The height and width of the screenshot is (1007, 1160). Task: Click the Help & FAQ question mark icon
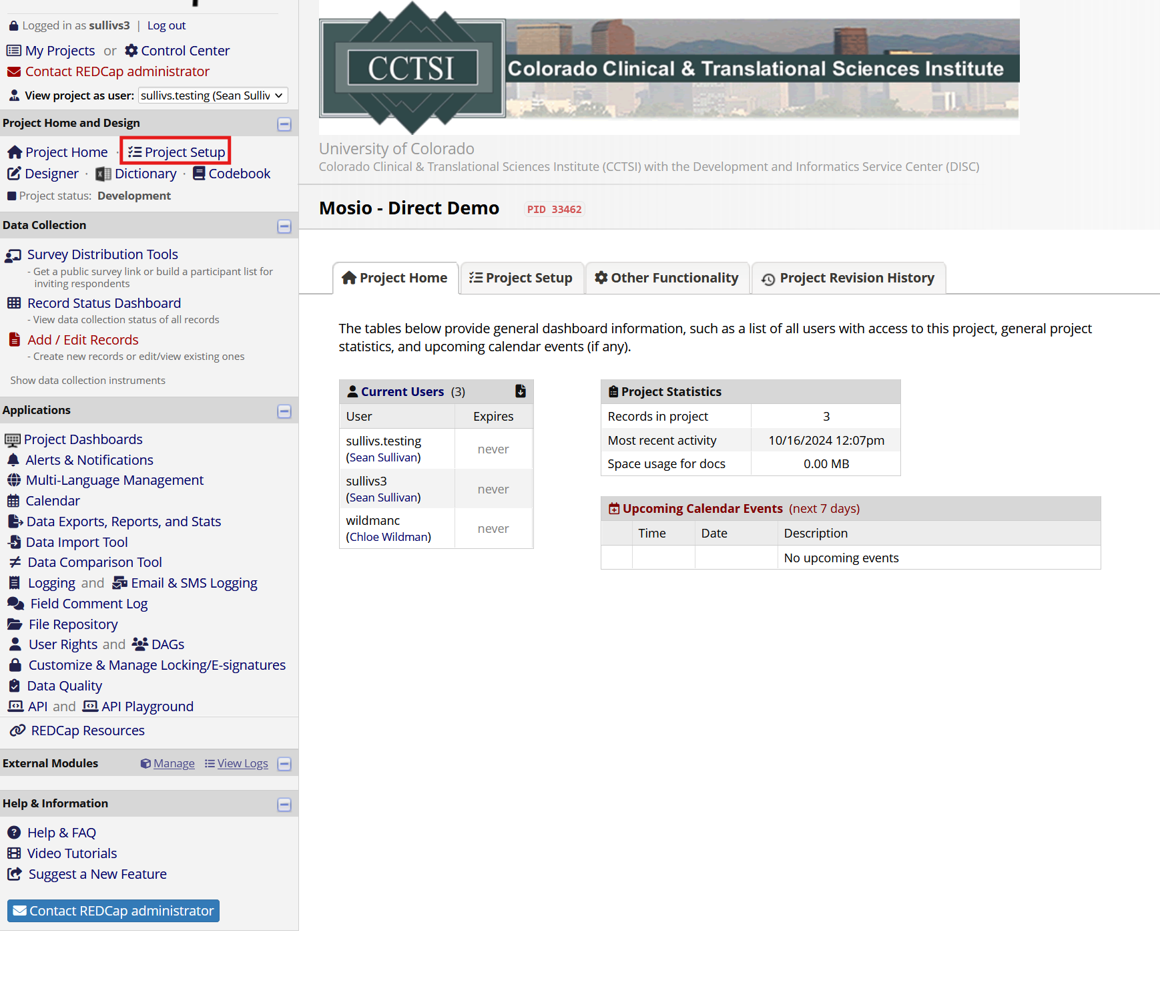(x=14, y=833)
